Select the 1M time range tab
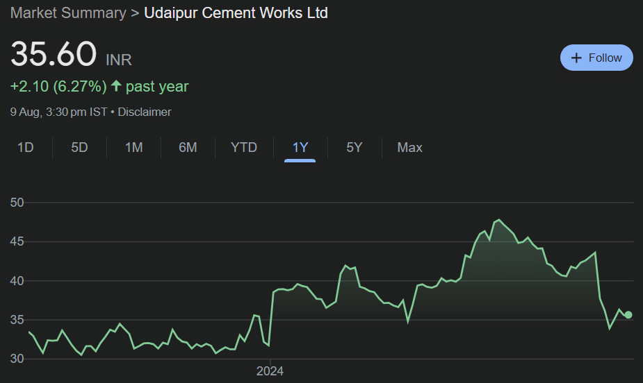Screen dimensions: 643x383 coord(133,147)
